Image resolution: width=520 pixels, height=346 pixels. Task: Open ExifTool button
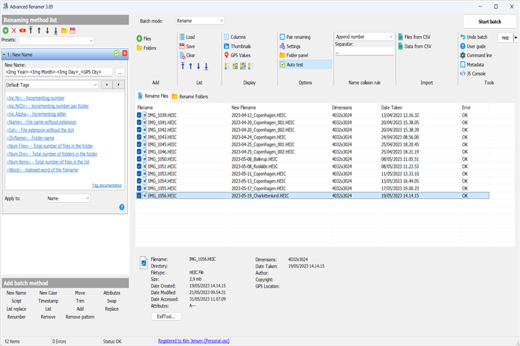[166, 316]
